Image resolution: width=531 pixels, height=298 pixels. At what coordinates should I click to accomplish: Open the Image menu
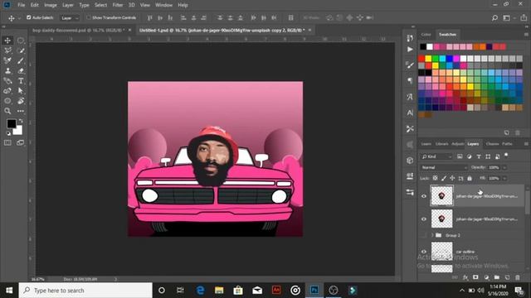point(51,5)
